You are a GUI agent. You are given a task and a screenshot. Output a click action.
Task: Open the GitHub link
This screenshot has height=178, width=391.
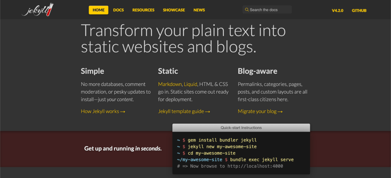(359, 10)
